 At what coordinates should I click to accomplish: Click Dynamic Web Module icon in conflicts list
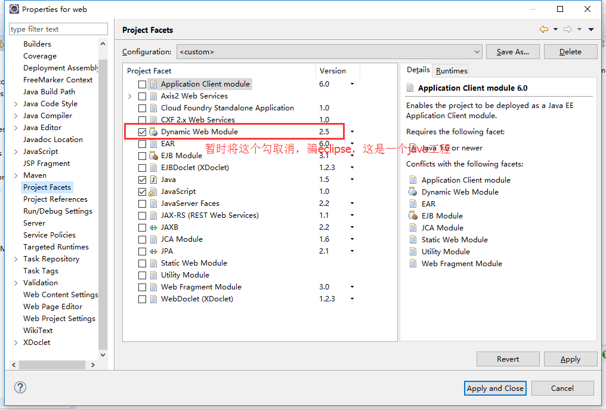(x=413, y=192)
